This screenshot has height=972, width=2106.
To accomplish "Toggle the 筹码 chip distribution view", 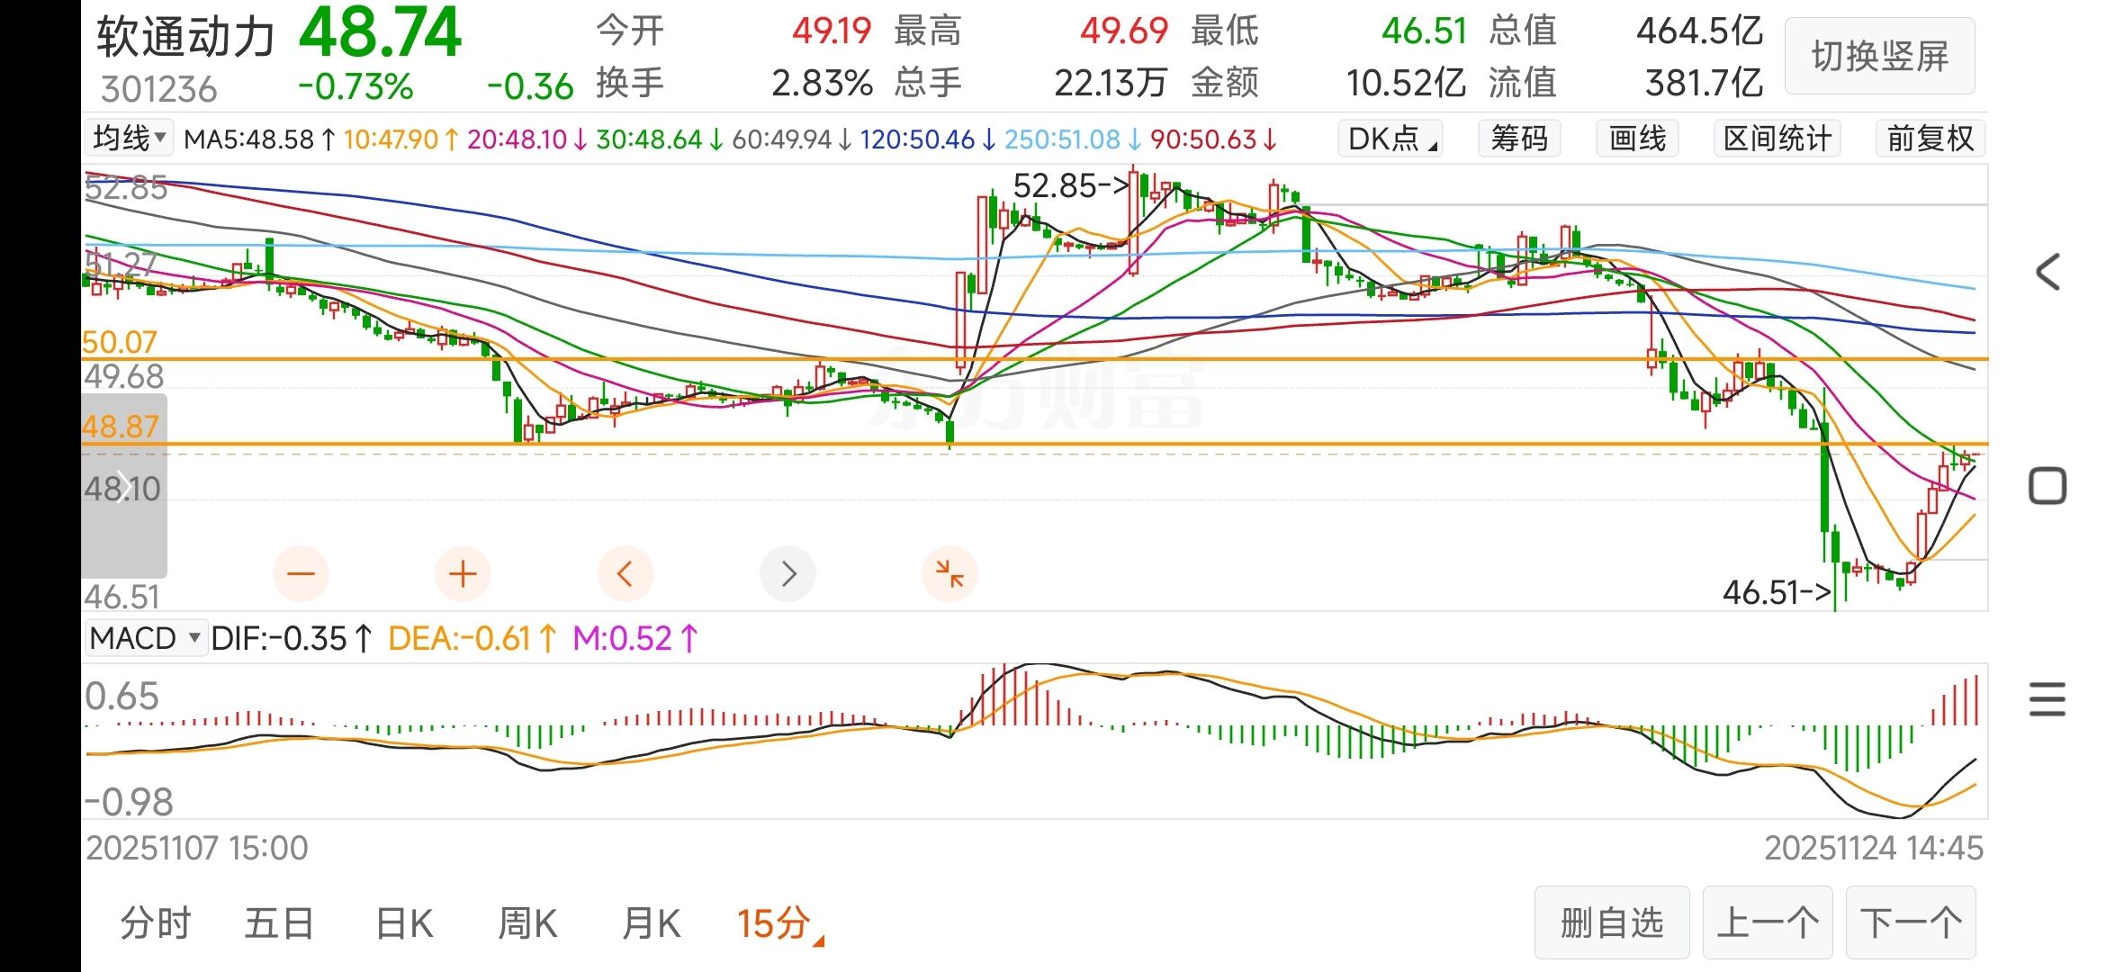I will point(1519,139).
